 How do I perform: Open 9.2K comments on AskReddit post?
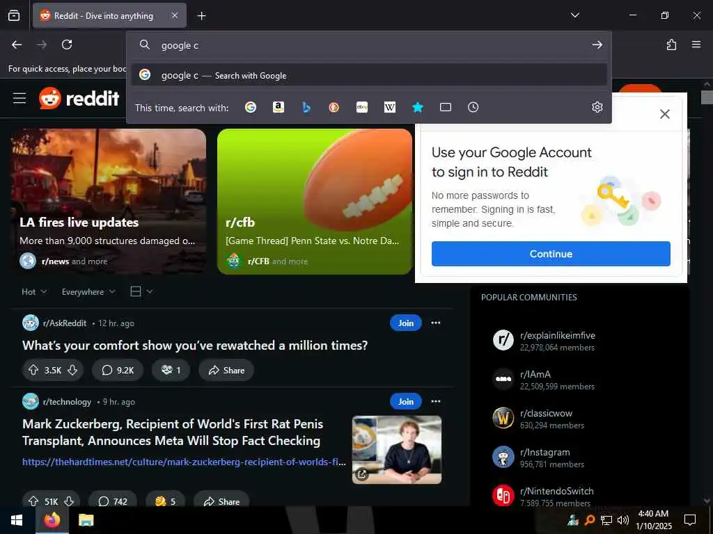click(x=118, y=370)
